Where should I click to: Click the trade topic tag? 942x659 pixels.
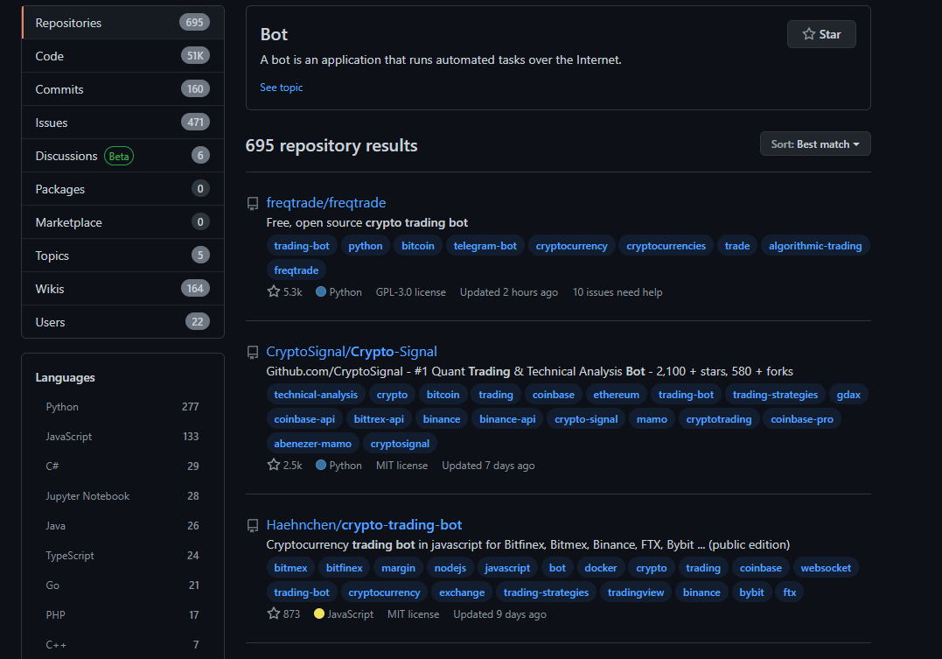(x=737, y=246)
